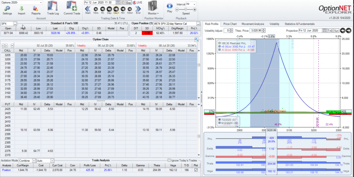Increase Theo. Price with up stepper

click(x=263, y=30)
